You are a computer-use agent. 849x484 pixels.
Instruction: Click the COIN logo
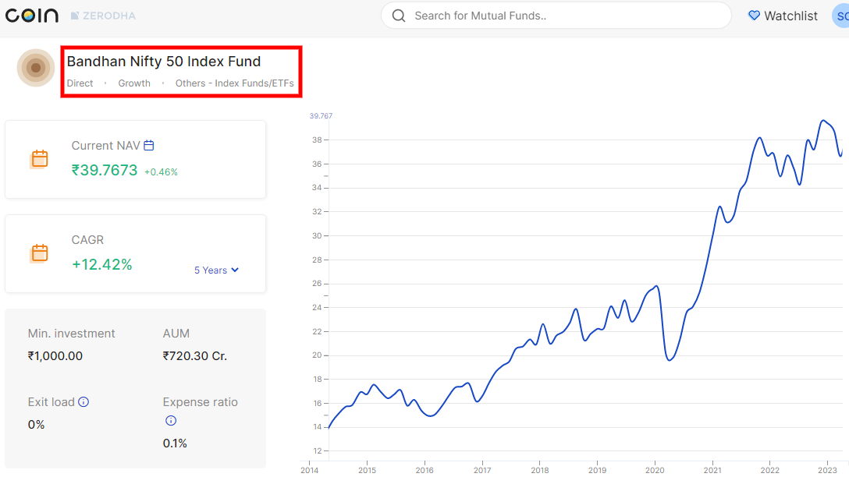(x=32, y=15)
